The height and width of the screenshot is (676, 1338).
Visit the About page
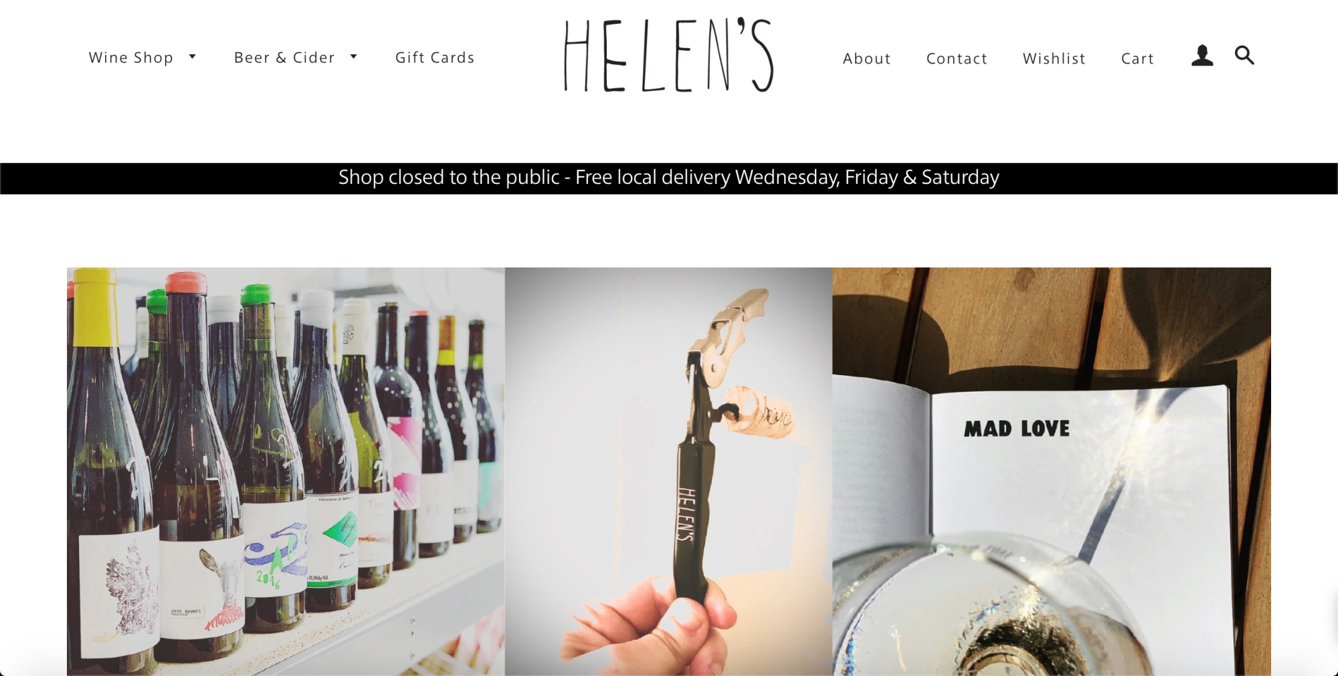coord(866,59)
